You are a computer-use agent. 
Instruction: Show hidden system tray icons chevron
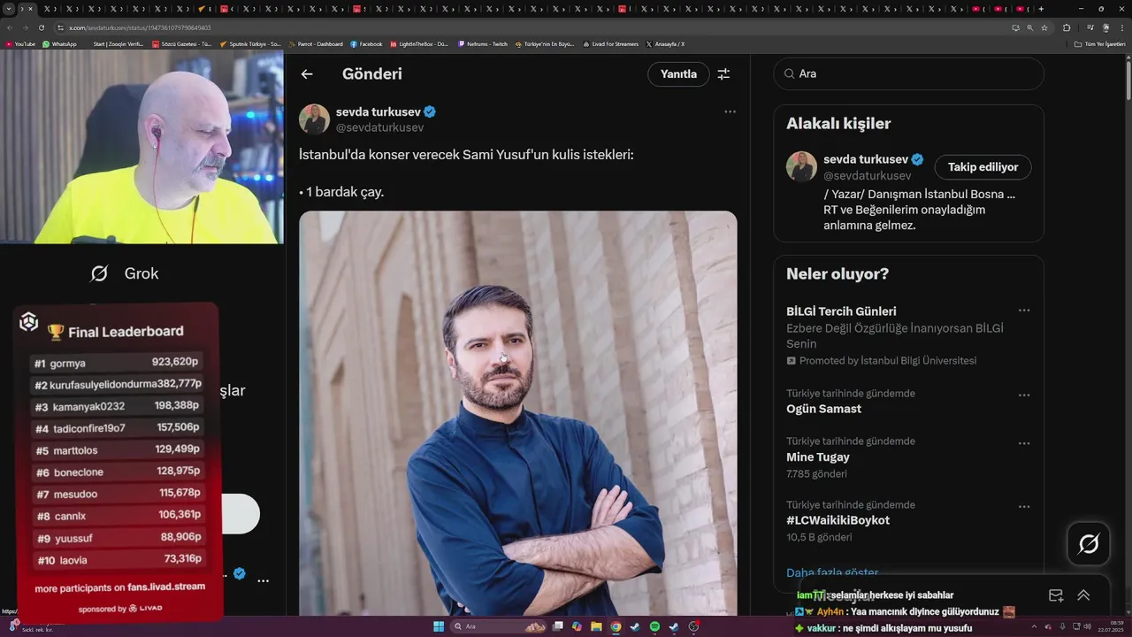click(1033, 626)
